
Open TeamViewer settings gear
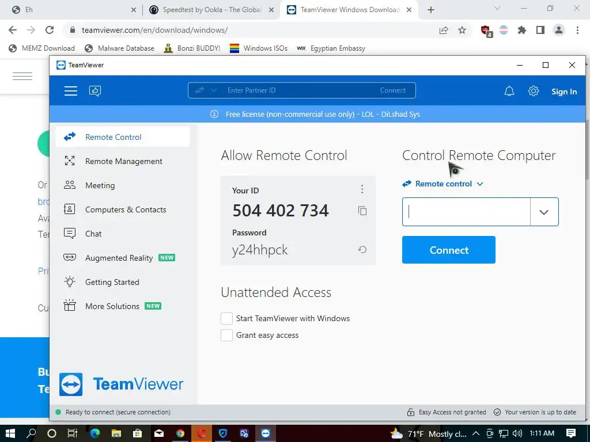[534, 91]
